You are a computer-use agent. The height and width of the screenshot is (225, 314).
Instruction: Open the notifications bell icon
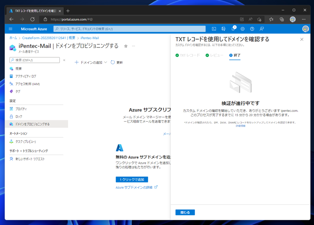233,29
